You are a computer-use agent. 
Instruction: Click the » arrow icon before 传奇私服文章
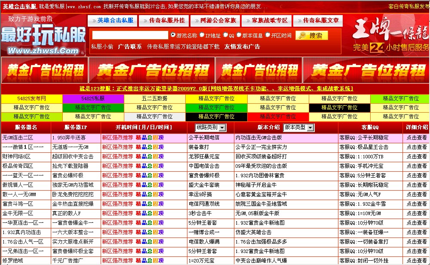pyautogui.click(x=300, y=20)
